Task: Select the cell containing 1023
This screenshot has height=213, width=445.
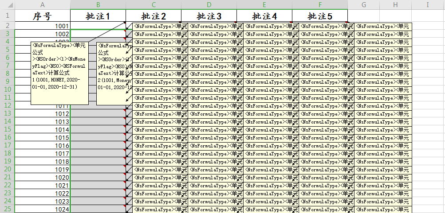Action: [43, 201]
